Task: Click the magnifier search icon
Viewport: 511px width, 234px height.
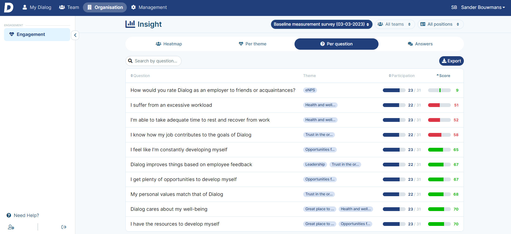Action: (130, 61)
